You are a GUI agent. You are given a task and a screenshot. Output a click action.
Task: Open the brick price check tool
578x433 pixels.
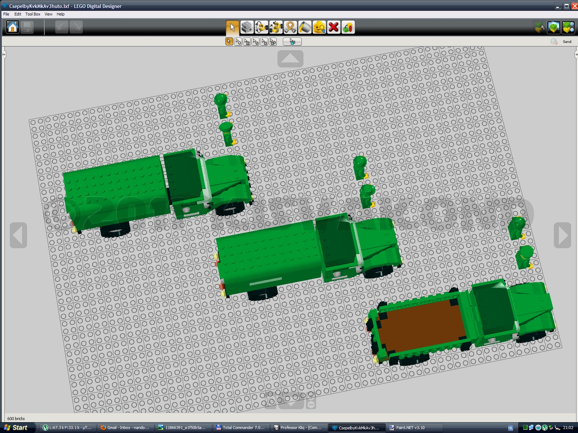348,27
